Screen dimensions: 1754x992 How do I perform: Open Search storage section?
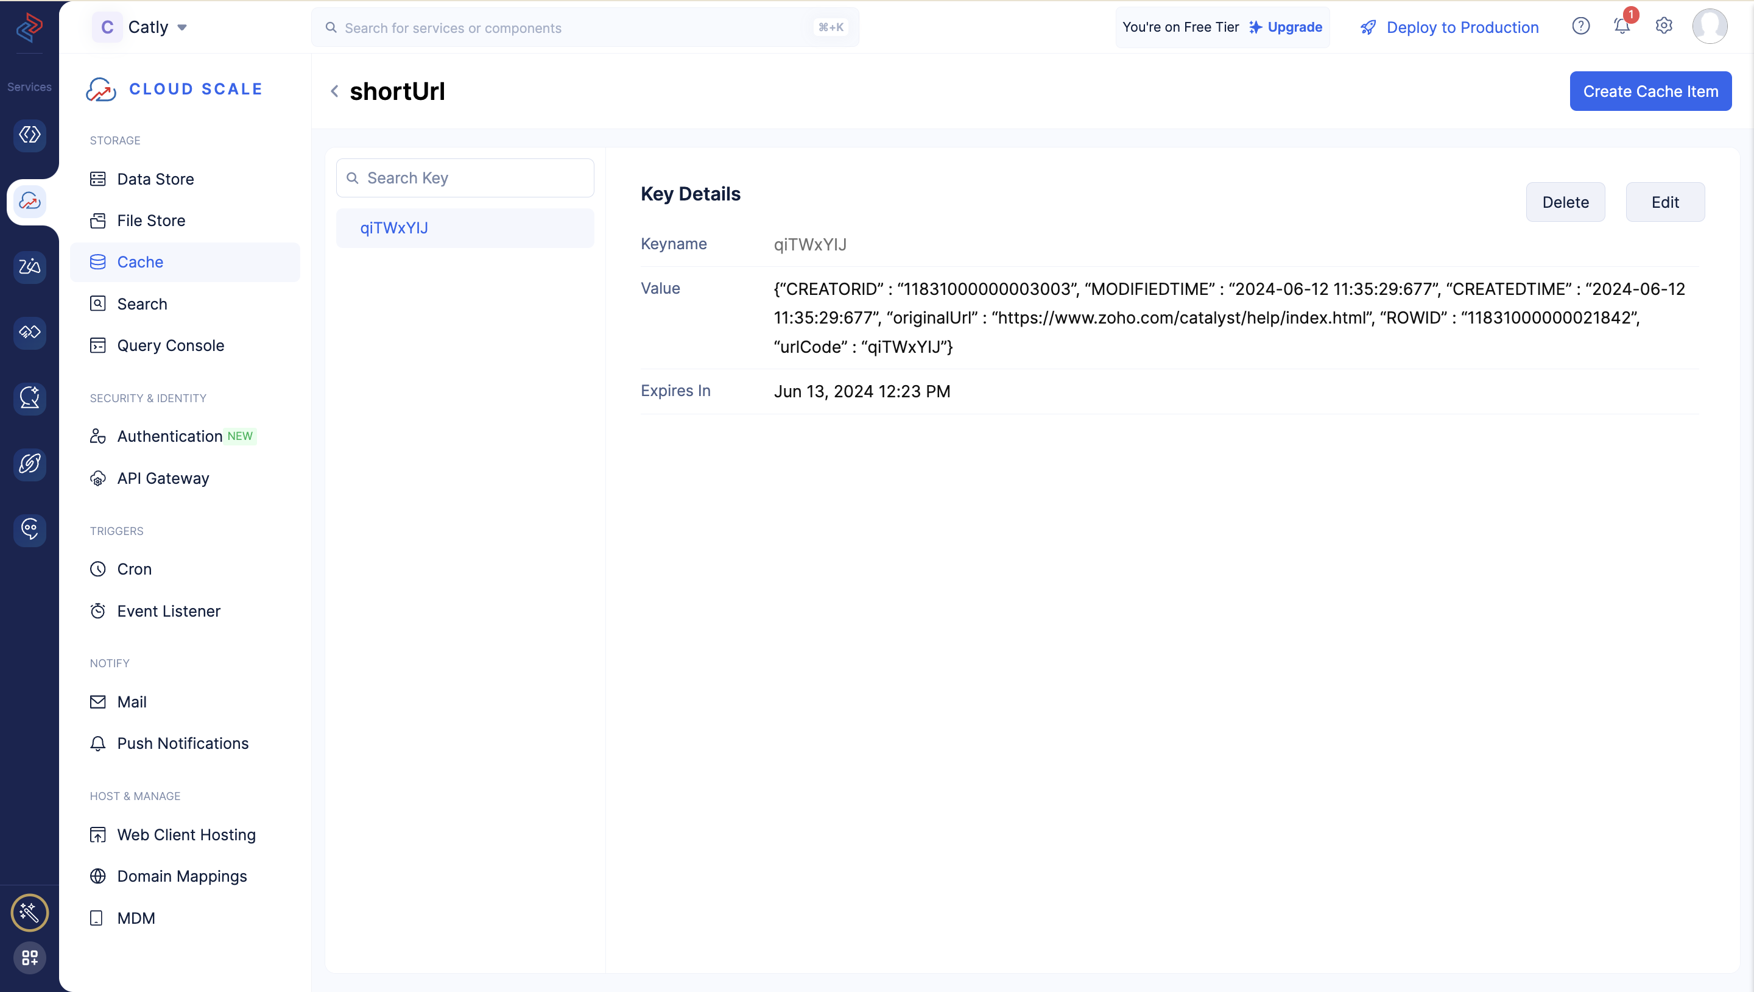coord(141,303)
